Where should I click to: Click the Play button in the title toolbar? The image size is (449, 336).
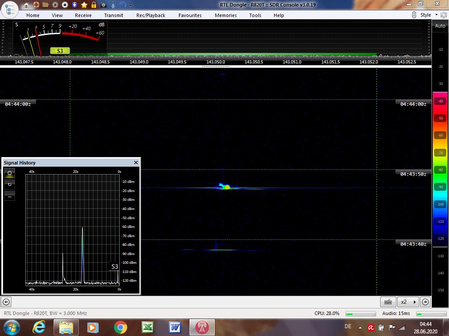tap(55, 5)
